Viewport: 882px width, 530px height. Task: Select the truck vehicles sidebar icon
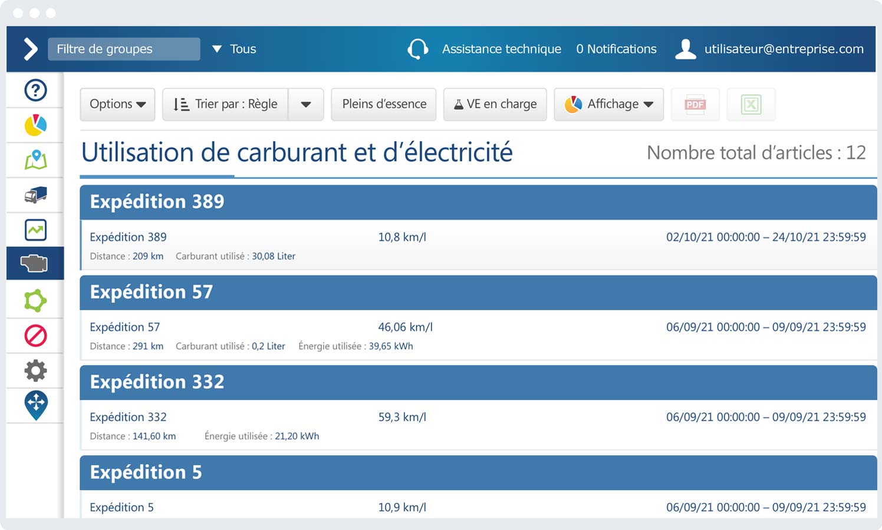35,195
